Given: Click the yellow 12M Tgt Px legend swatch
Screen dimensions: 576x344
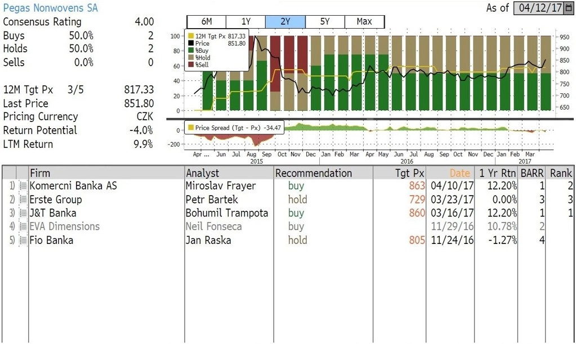Looking at the screenshot, I should [191, 36].
